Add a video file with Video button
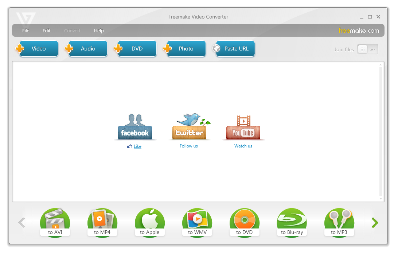The width and height of the screenshot is (398, 255). pos(37,49)
